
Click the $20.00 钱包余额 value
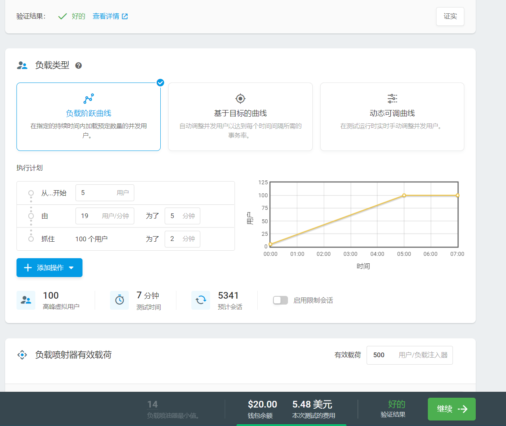pyautogui.click(x=262, y=404)
